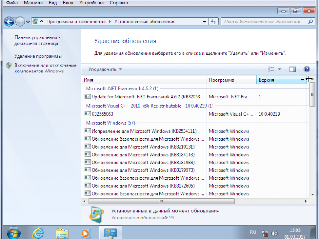Toggle the preview pane button

tap(293, 69)
